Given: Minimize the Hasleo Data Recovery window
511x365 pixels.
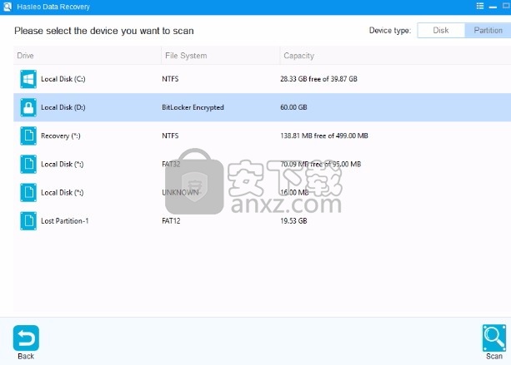Looking at the screenshot, I should click(x=493, y=7).
